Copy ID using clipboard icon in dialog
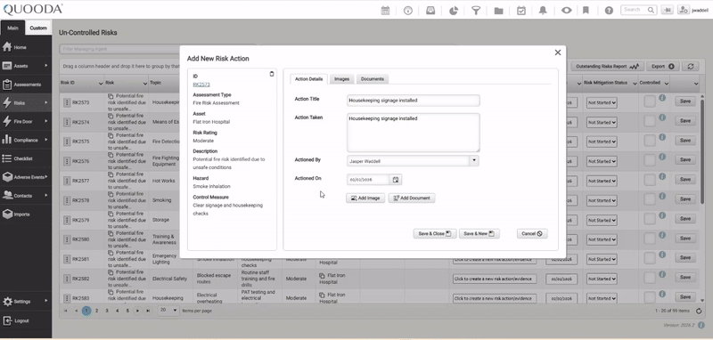The height and width of the screenshot is (340, 713). pyautogui.click(x=272, y=74)
